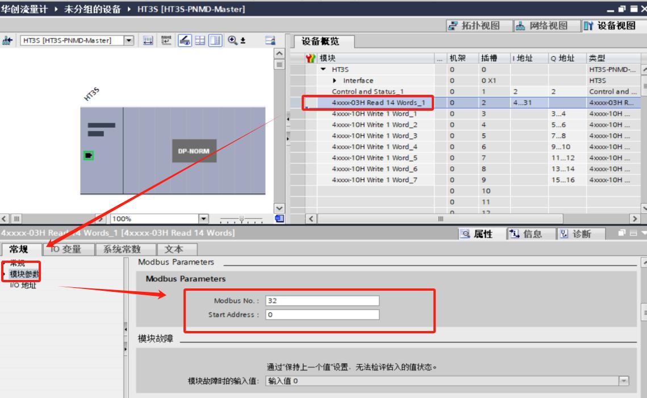Click the device canvas vertical scroll up arrow
The height and width of the screenshot is (398, 647).
point(279,53)
